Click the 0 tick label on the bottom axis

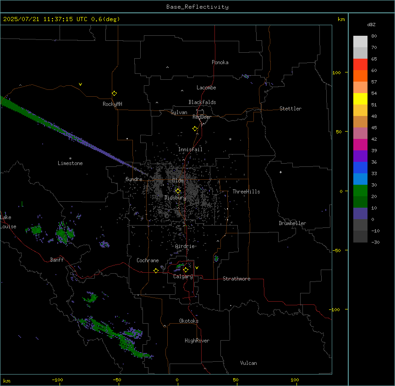pyautogui.click(x=177, y=380)
